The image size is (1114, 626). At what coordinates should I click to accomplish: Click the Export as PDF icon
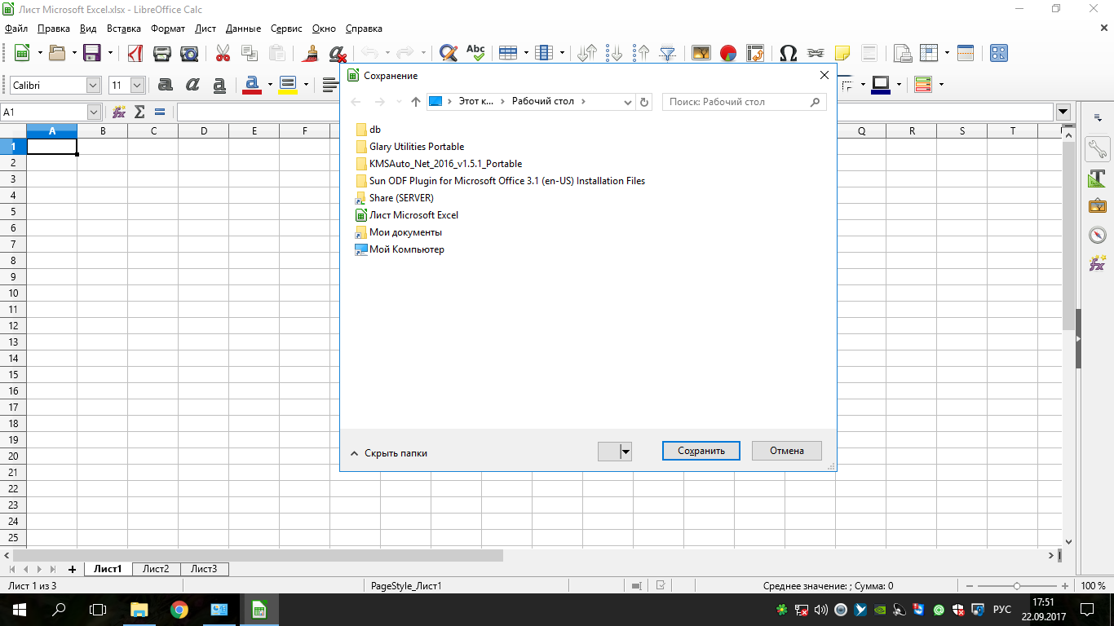(135, 53)
